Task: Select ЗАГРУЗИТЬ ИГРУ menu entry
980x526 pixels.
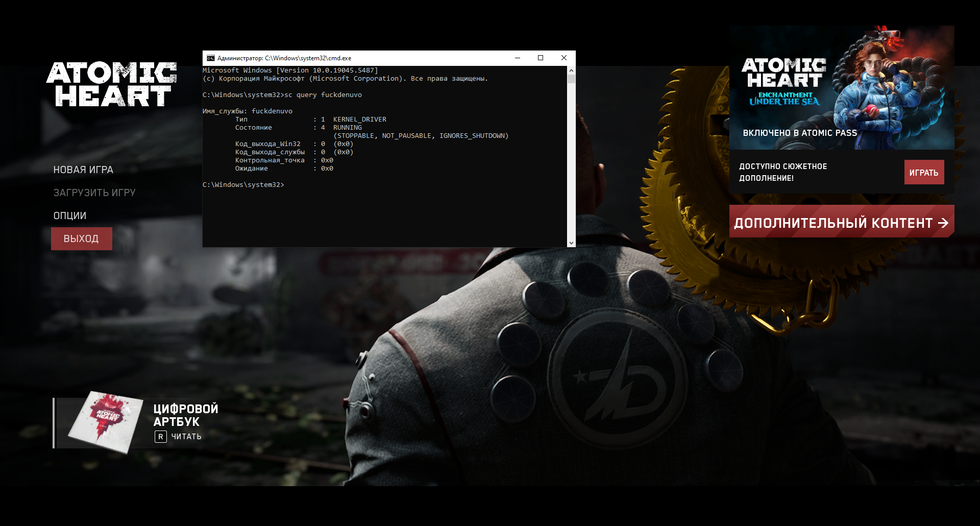Action: (94, 193)
